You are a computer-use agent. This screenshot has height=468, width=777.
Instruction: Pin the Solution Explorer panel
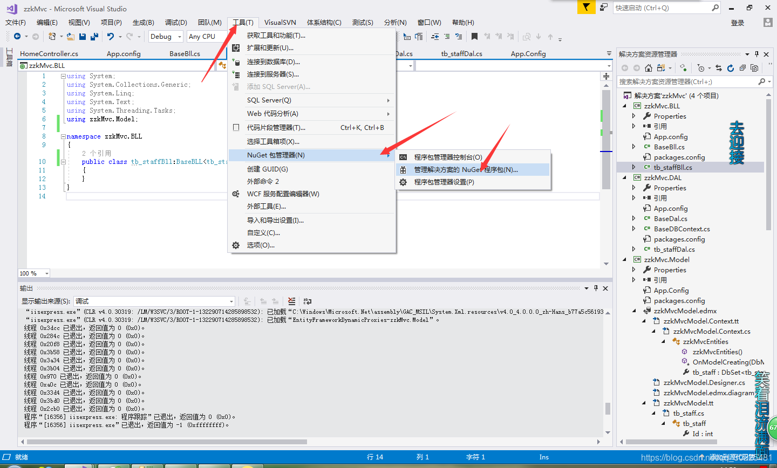pos(757,54)
